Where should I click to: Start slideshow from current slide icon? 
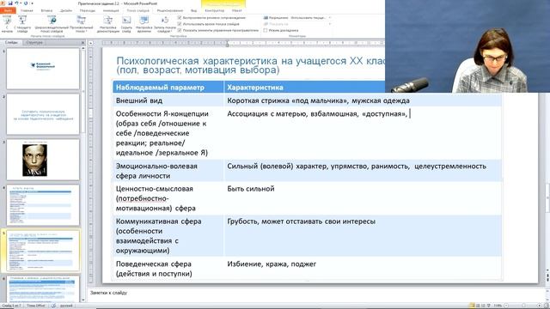pos(22,21)
